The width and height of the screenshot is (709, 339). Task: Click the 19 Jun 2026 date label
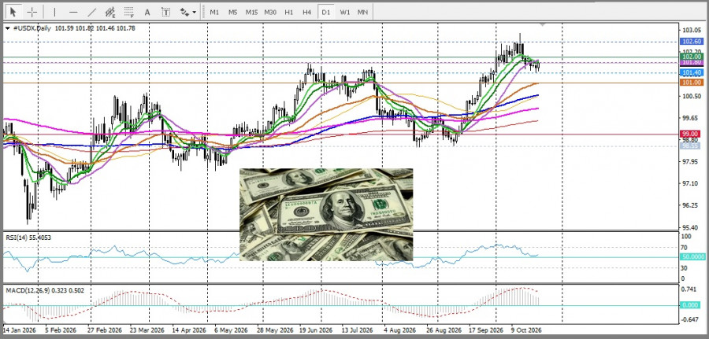point(317,330)
